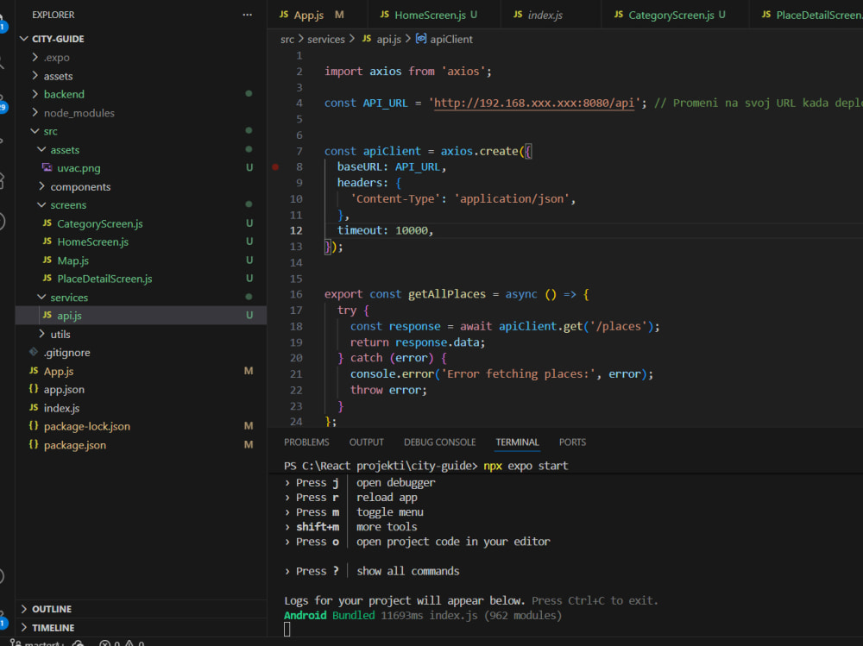Open the .gitignore file
This screenshot has height=646, width=863.
[67, 352]
